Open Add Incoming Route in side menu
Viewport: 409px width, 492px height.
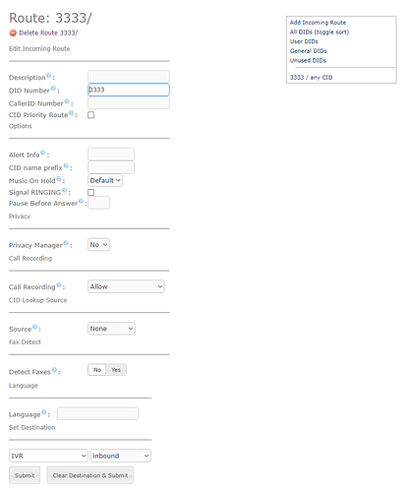click(x=318, y=23)
